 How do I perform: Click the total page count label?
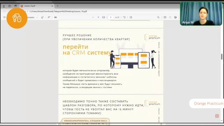pyautogui.click(x=117, y=17)
